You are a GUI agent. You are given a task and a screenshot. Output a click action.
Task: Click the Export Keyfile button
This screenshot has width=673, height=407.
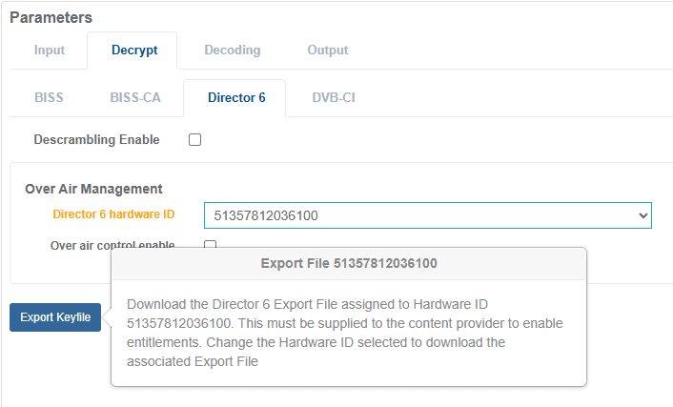(55, 317)
